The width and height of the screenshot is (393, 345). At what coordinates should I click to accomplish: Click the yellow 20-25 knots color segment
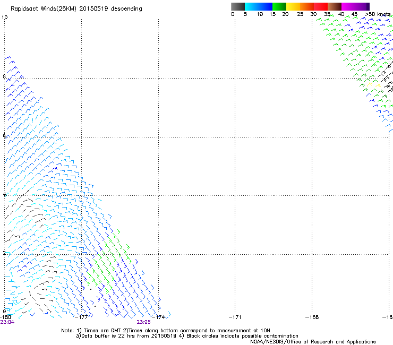click(x=293, y=6)
